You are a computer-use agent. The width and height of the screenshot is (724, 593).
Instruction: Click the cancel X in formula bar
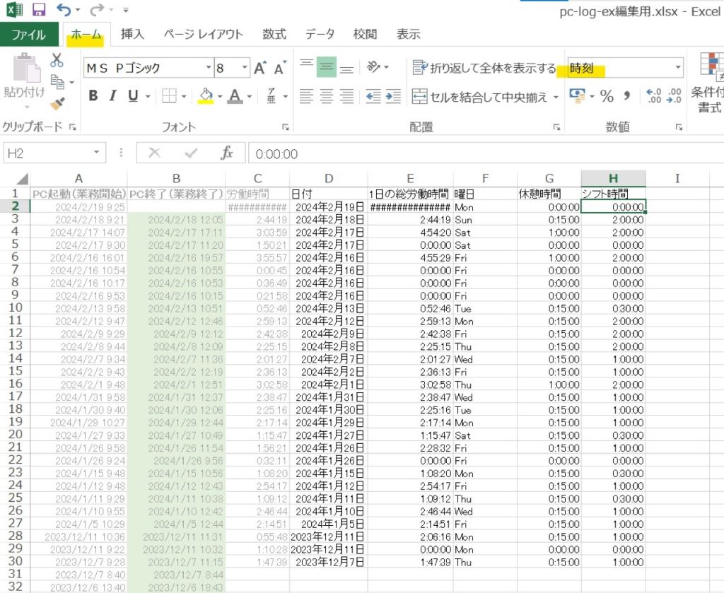(x=155, y=153)
